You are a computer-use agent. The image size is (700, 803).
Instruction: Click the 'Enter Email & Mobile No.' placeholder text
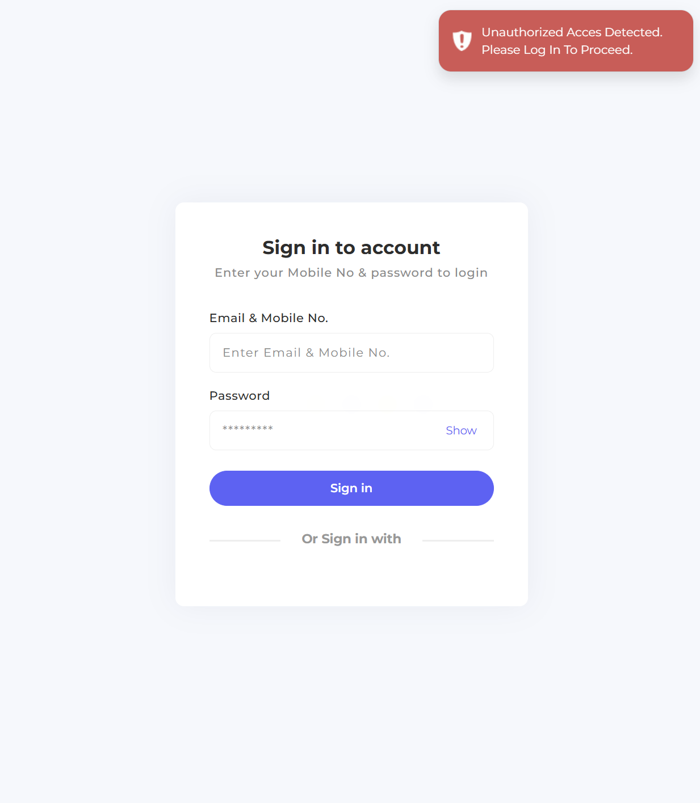pyautogui.click(x=306, y=353)
